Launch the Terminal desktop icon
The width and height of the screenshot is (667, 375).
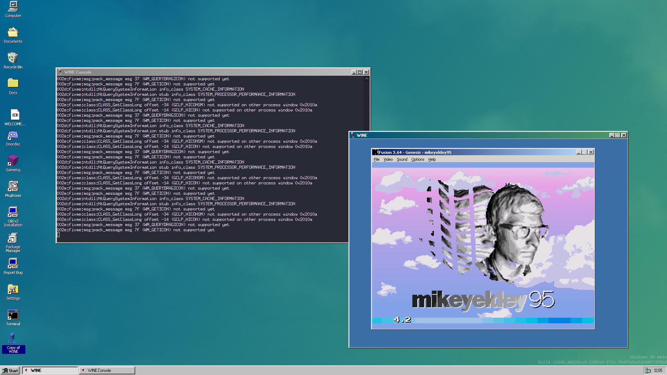coord(13,315)
